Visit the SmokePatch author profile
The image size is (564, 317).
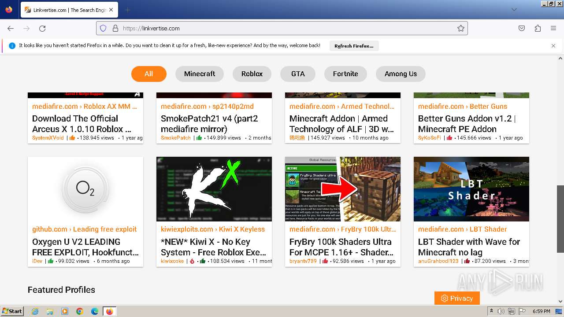(176, 138)
